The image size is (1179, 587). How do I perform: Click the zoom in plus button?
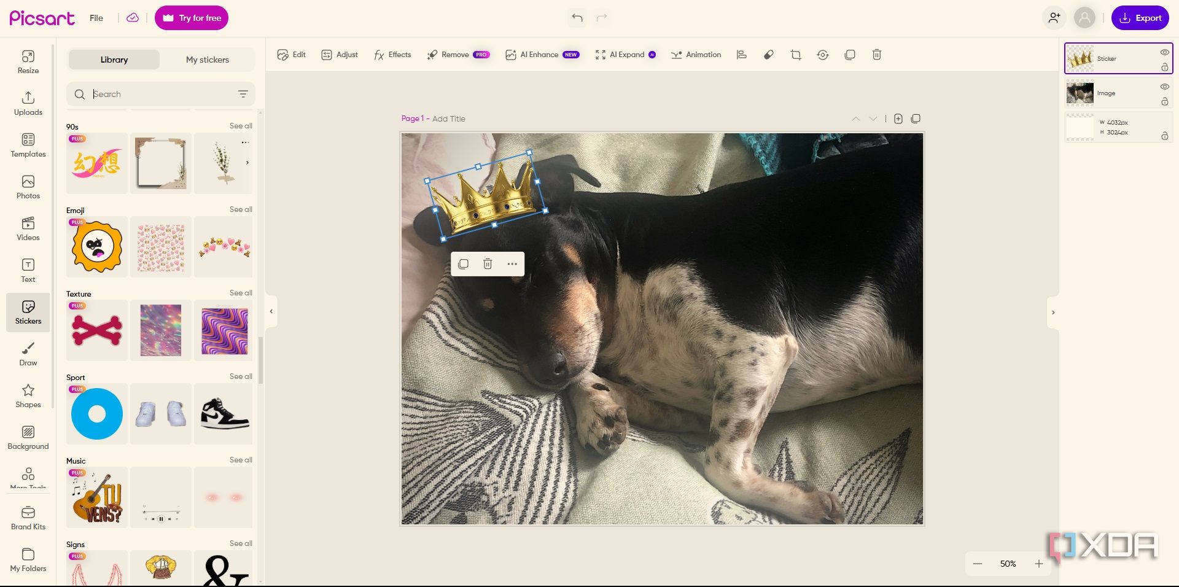[1039, 564]
